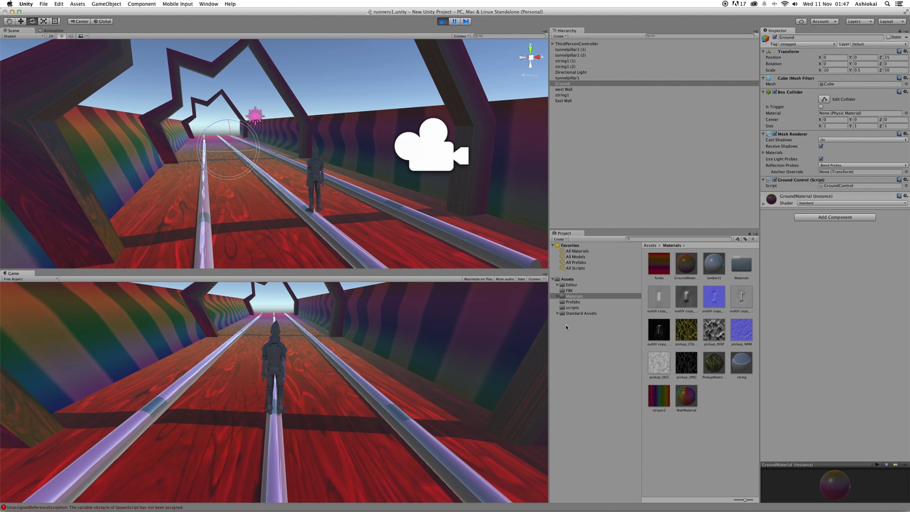Click the Add Component button
Viewport: 910px width, 512px height.
pos(835,217)
